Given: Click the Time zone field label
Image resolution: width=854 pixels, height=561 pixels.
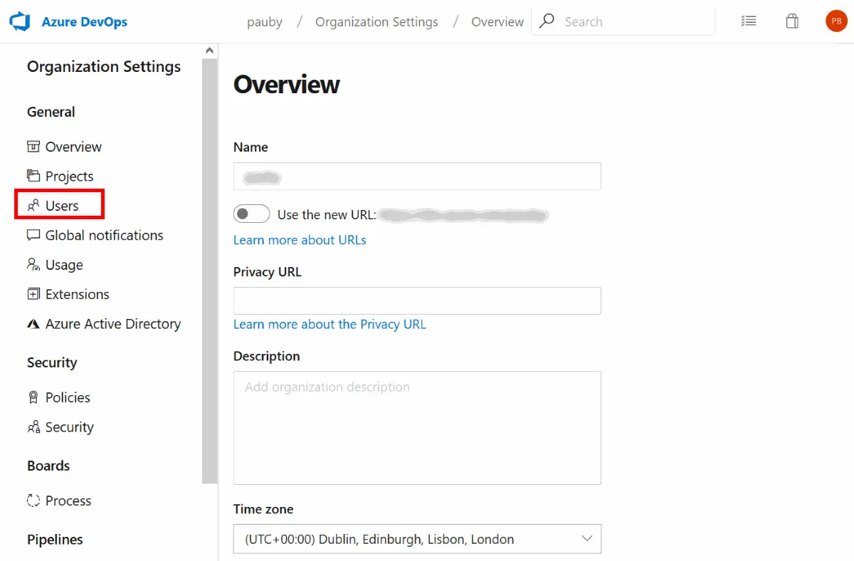Looking at the screenshot, I should [x=263, y=509].
